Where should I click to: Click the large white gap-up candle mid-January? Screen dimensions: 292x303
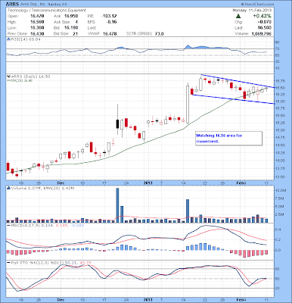click(188, 105)
